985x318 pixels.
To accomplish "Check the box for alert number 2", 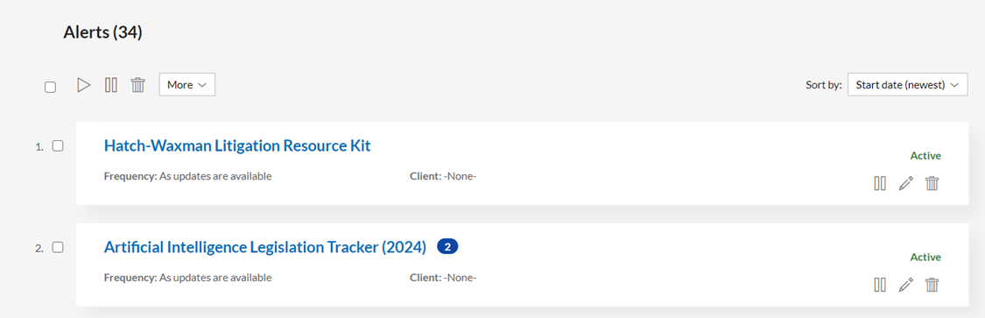I will pyautogui.click(x=58, y=247).
